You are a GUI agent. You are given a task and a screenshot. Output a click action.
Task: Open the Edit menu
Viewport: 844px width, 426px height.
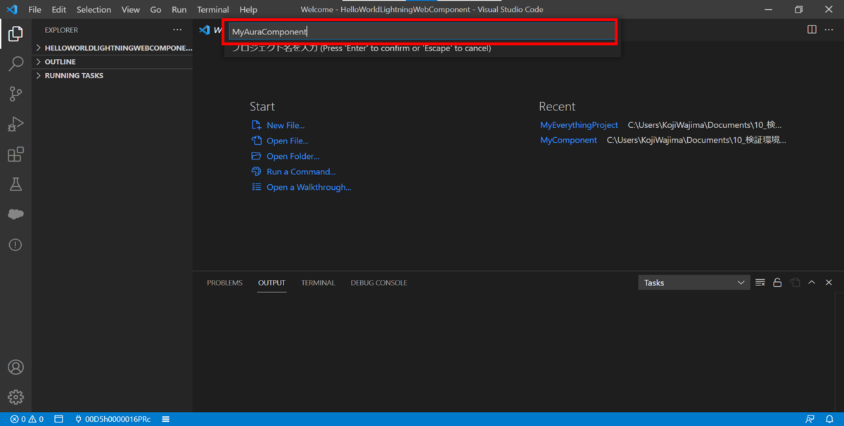58,10
